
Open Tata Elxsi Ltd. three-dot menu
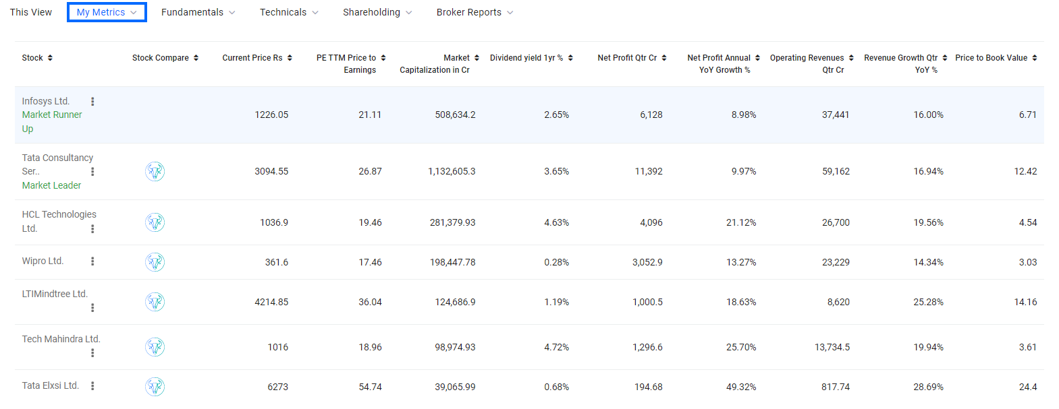pyautogui.click(x=92, y=386)
